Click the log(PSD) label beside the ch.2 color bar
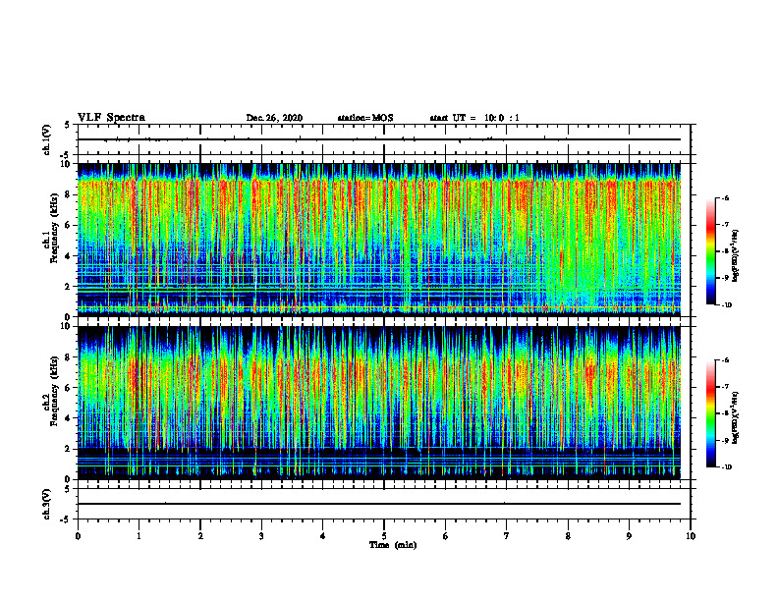Screen dimensions: 778x601 pos(736,417)
